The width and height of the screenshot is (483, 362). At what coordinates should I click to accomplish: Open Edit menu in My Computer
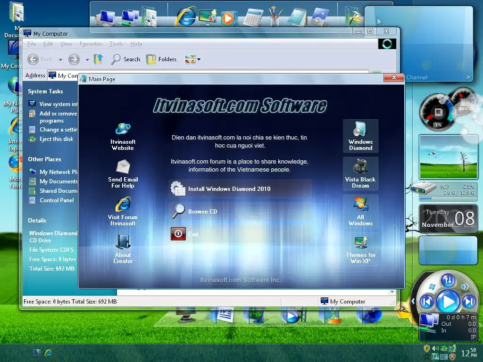pos(48,44)
